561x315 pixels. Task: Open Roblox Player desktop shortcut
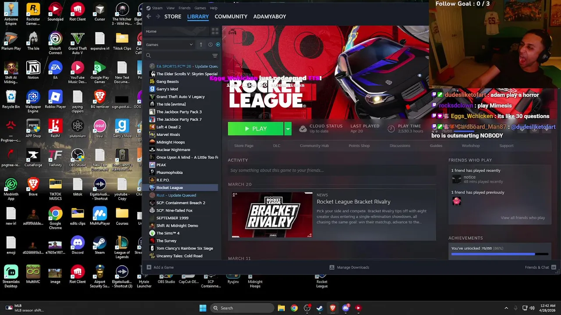[x=55, y=100]
